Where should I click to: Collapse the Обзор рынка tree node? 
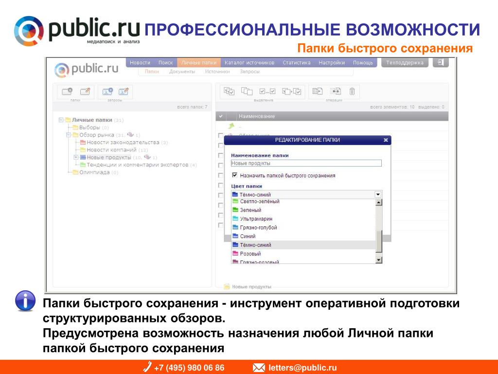click(68, 135)
